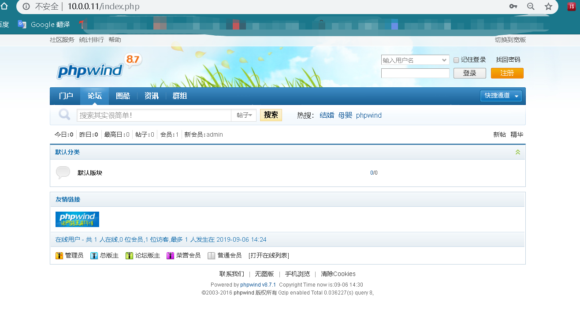Open the 图酷 tab
This screenshot has height=317, width=580.
(x=123, y=96)
